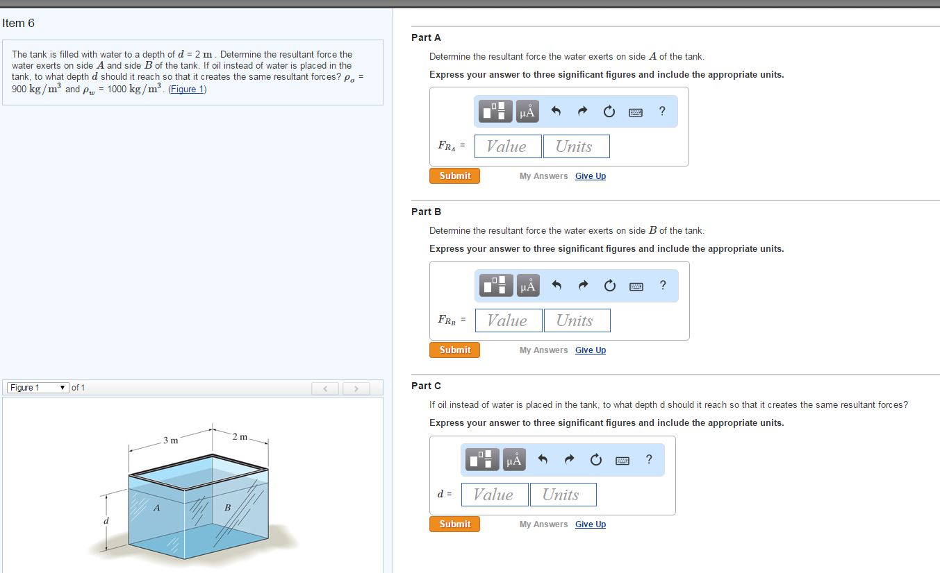This screenshot has height=573, width=940.
Task: Focus the FRA Units input field
Action: pos(577,146)
